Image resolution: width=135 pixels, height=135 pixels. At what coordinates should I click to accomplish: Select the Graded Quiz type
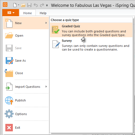91,30
